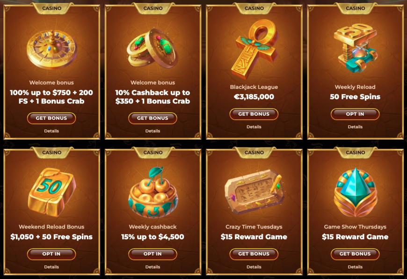
Task: Opt in to Weekly cashback
Action: click(153, 254)
